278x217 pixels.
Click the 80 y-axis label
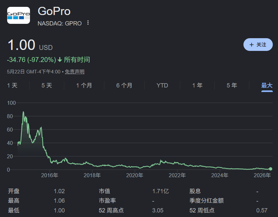[x=10, y=116]
